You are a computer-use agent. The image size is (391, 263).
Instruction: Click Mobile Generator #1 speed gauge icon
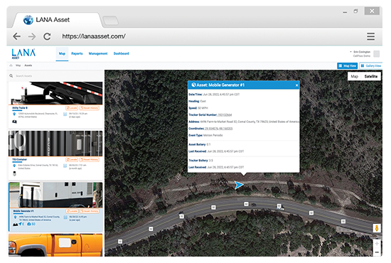pos(29,224)
